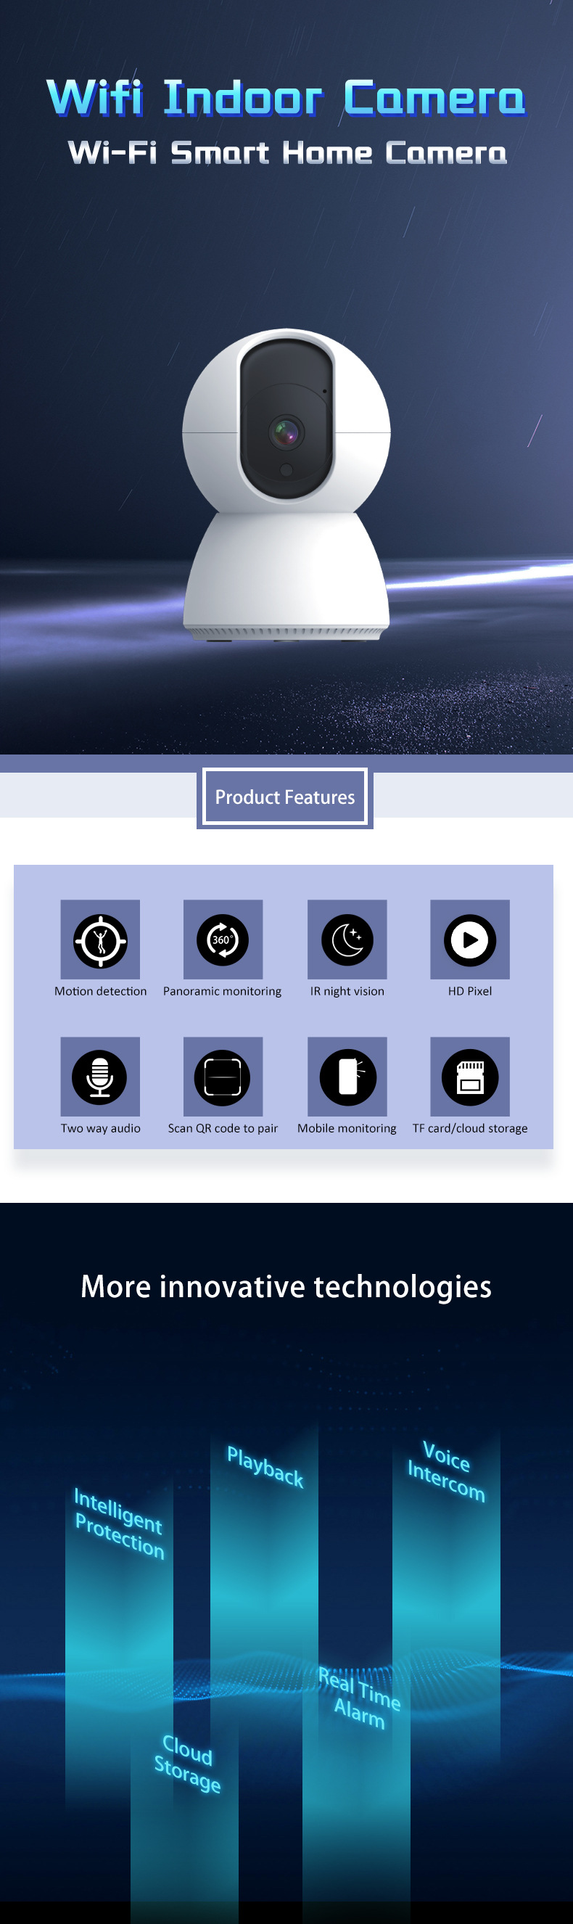The width and height of the screenshot is (573, 1924).
Task: Click the 'Wifi Indoor Camera' title
Action: [x=286, y=97]
